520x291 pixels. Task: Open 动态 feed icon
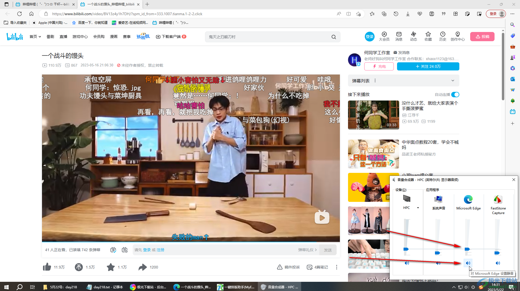(414, 36)
